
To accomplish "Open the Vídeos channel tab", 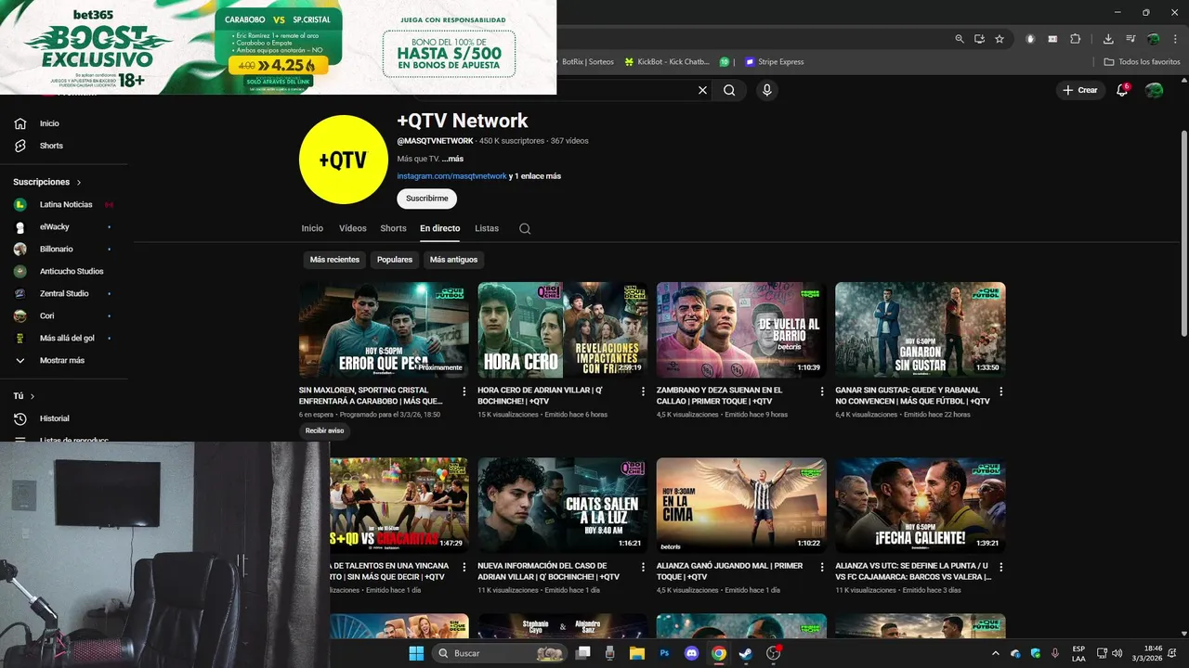I will click(353, 228).
